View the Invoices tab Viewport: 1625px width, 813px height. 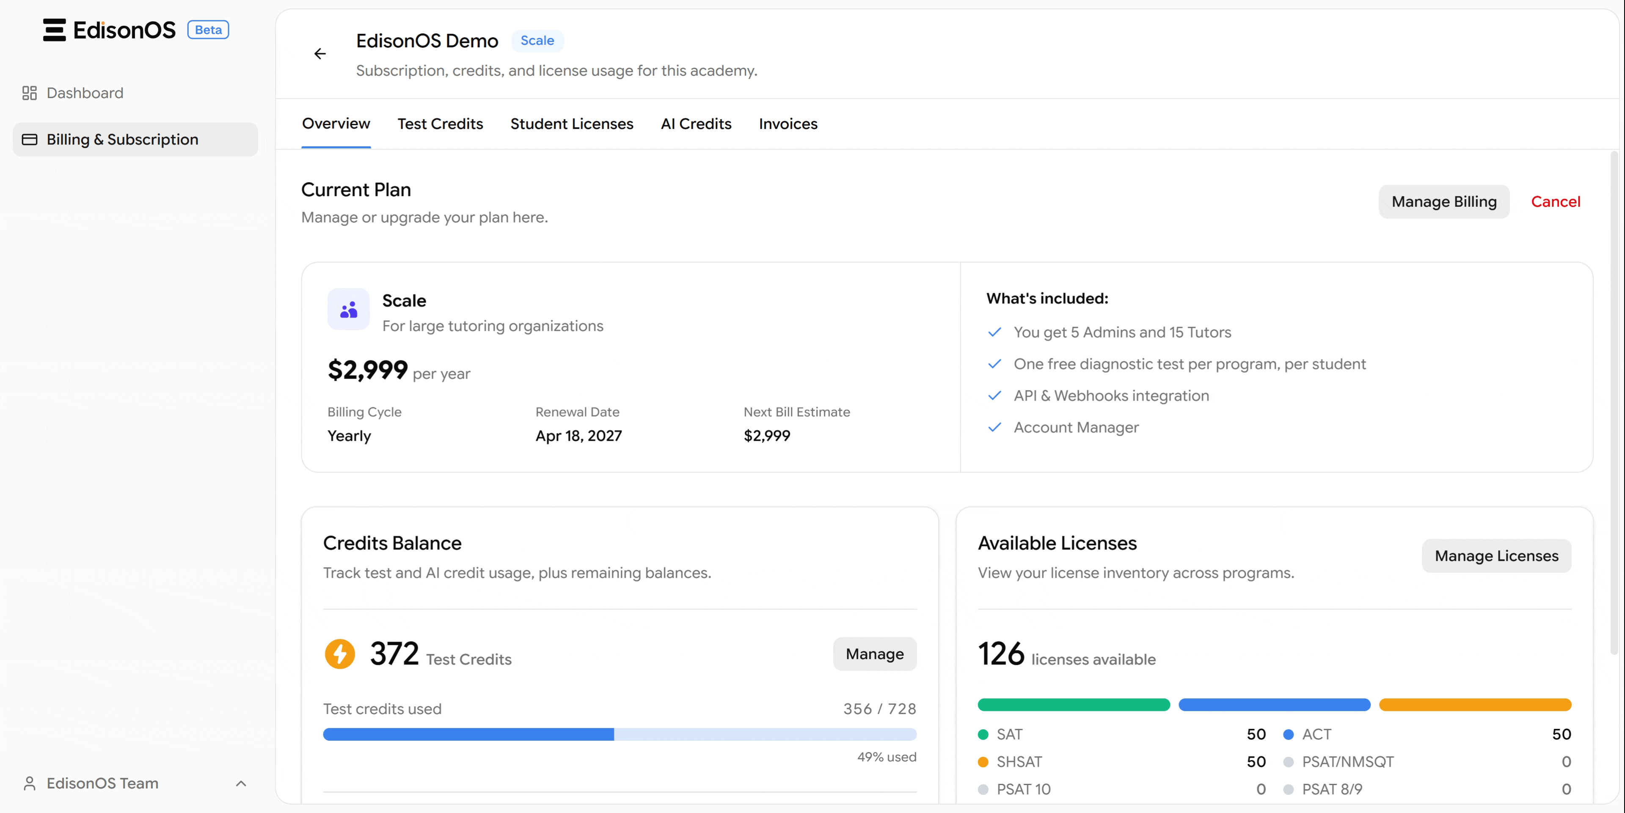(788, 124)
